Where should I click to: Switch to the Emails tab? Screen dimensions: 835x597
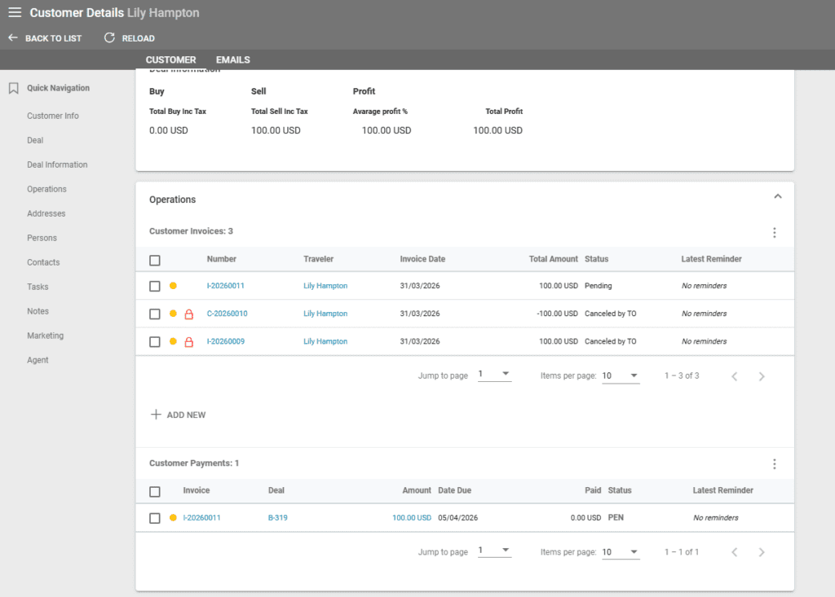coord(232,60)
